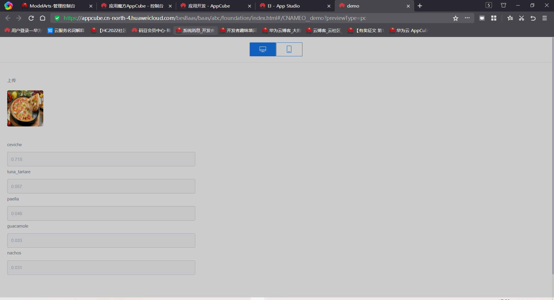Click the guacamole value field

(101, 241)
